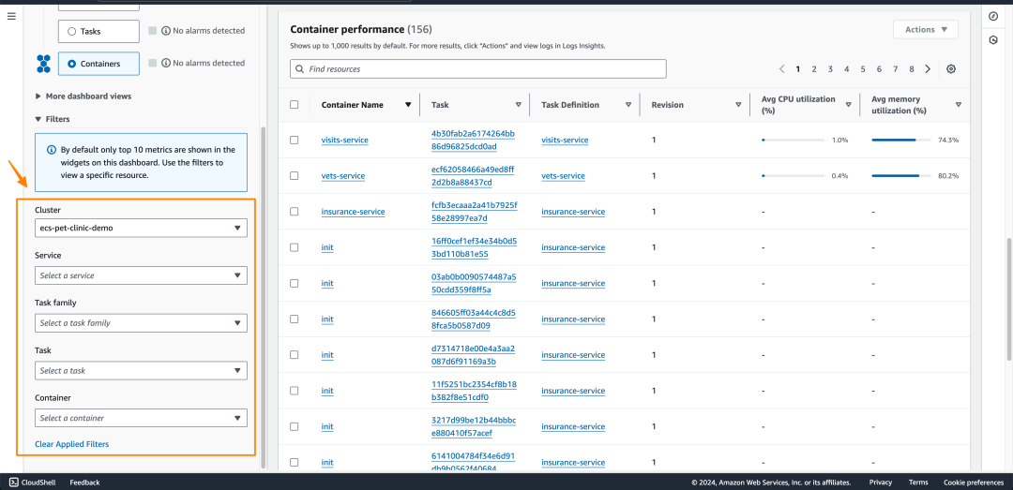The image size is (1013, 490).
Task: Sort by Avg memory utilization column arrow
Action: (958, 105)
